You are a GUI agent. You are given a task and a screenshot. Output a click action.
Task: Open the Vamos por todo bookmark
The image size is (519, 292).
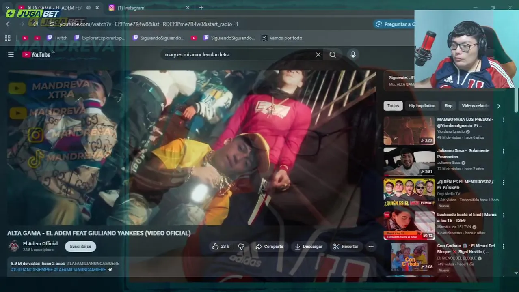coord(283,38)
